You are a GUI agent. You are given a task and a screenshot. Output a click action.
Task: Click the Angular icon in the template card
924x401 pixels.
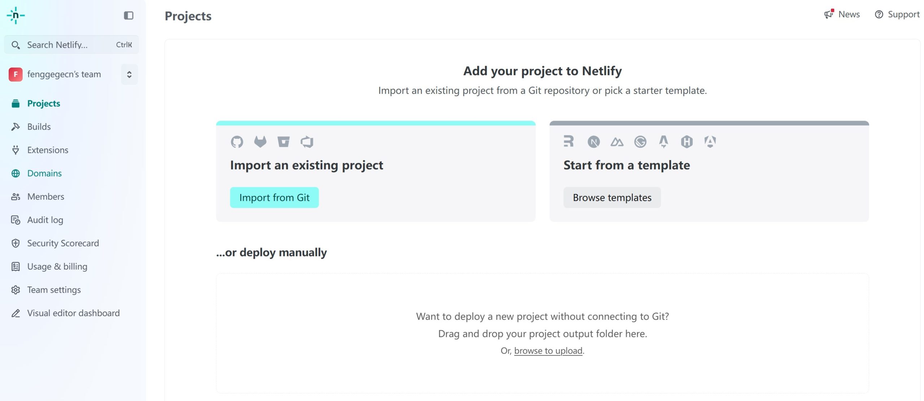coord(711,142)
